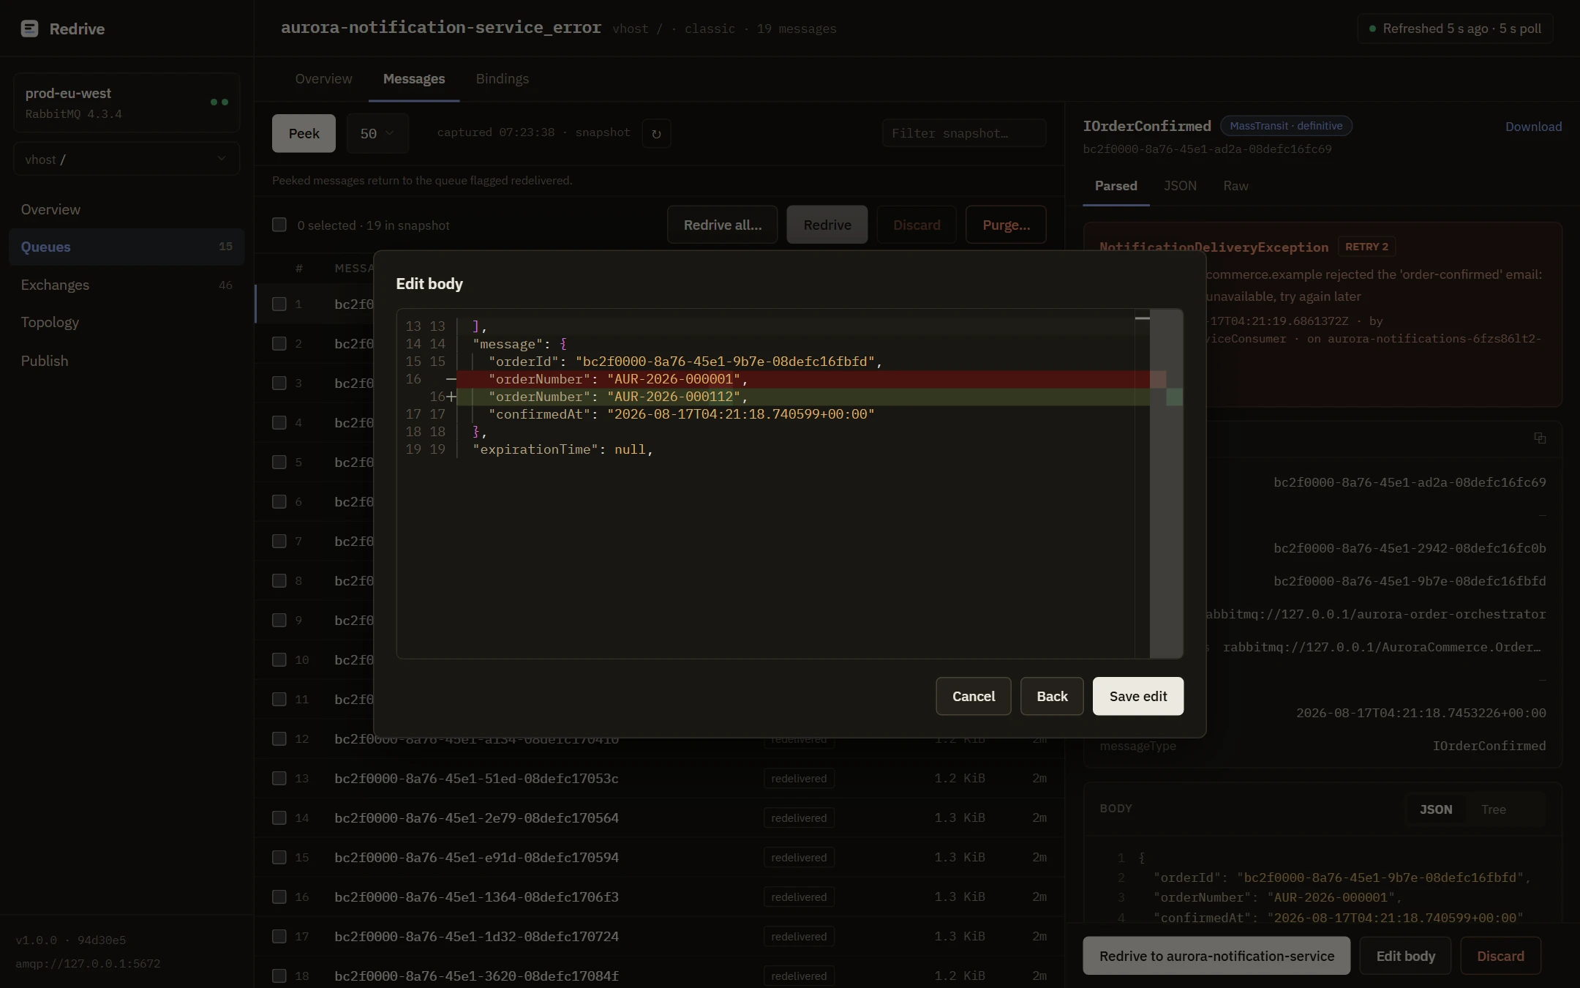The height and width of the screenshot is (988, 1580).
Task: Click the Edit body button in detail panel
Action: click(x=1405, y=956)
